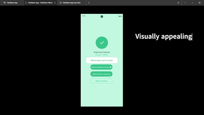Viewport: 204px width, 115px height.
Task: Open a new tab with the plus icon
Action: point(89,3)
